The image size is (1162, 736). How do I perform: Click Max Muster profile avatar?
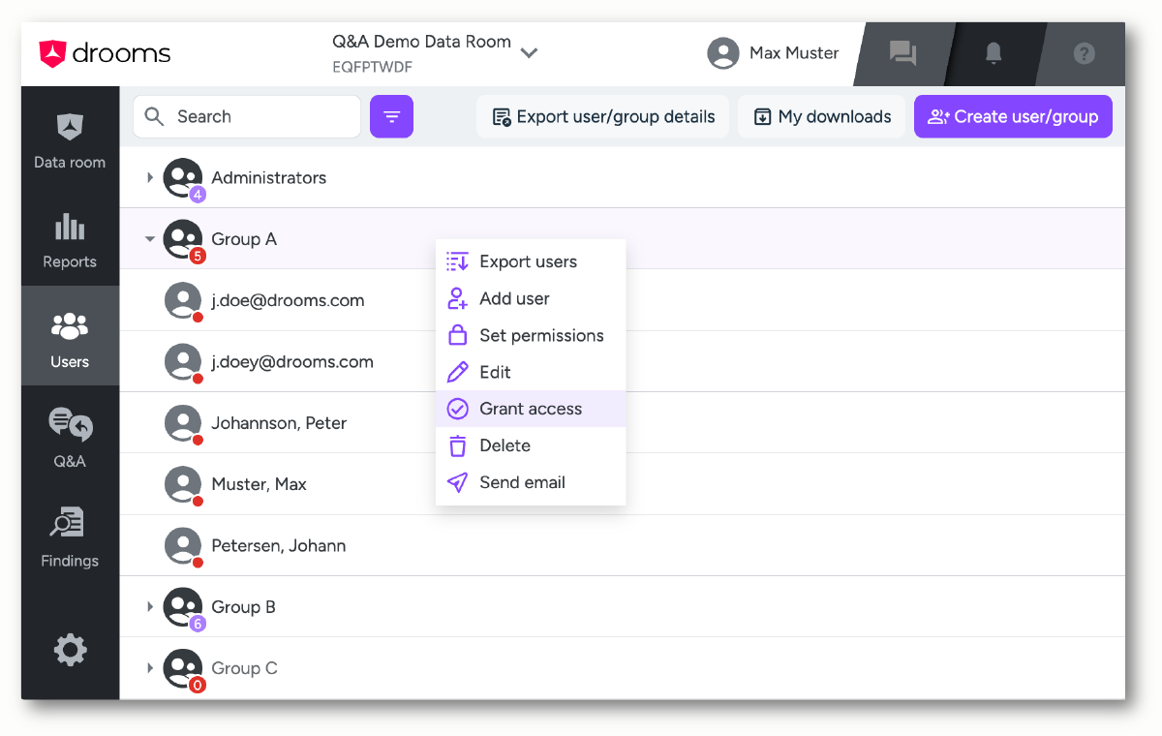[x=723, y=53]
